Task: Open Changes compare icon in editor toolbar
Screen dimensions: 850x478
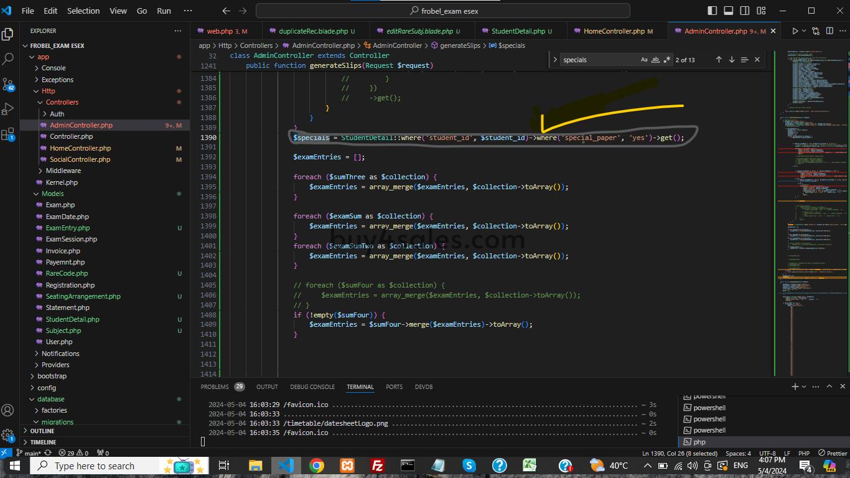Action: pos(816,30)
